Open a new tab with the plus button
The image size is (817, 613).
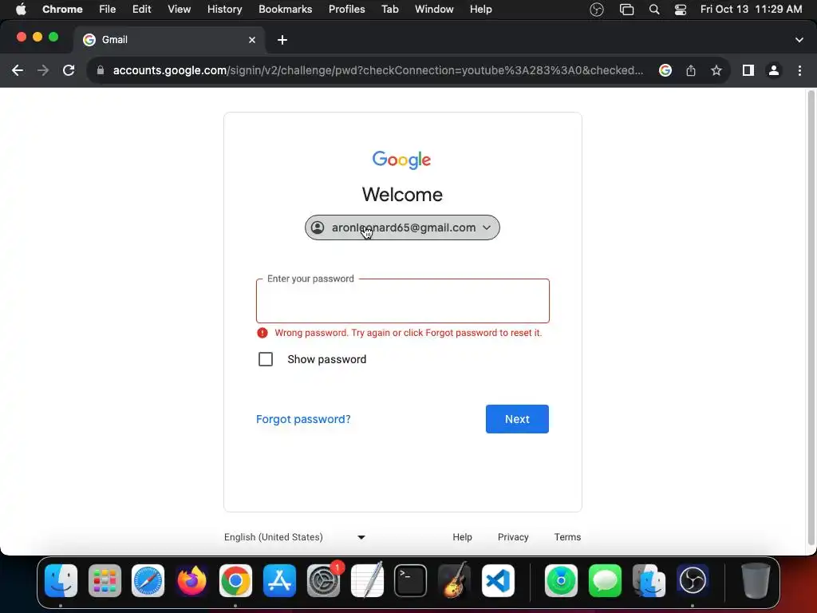282,40
